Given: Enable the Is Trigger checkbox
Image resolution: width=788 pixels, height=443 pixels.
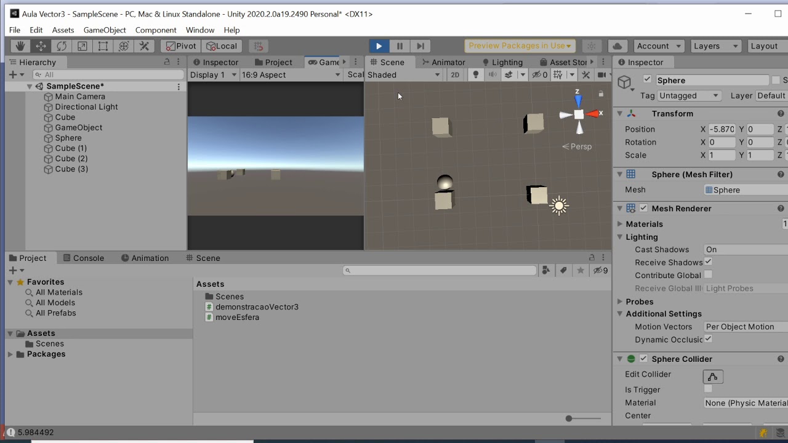Looking at the screenshot, I should point(708,389).
